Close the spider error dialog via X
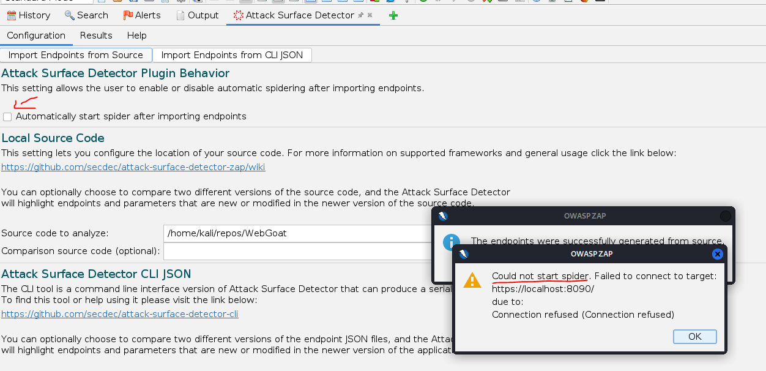766x371 pixels. point(718,254)
